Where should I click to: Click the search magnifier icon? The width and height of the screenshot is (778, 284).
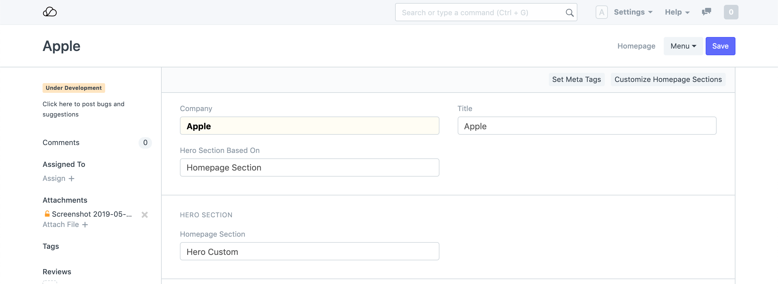click(570, 13)
